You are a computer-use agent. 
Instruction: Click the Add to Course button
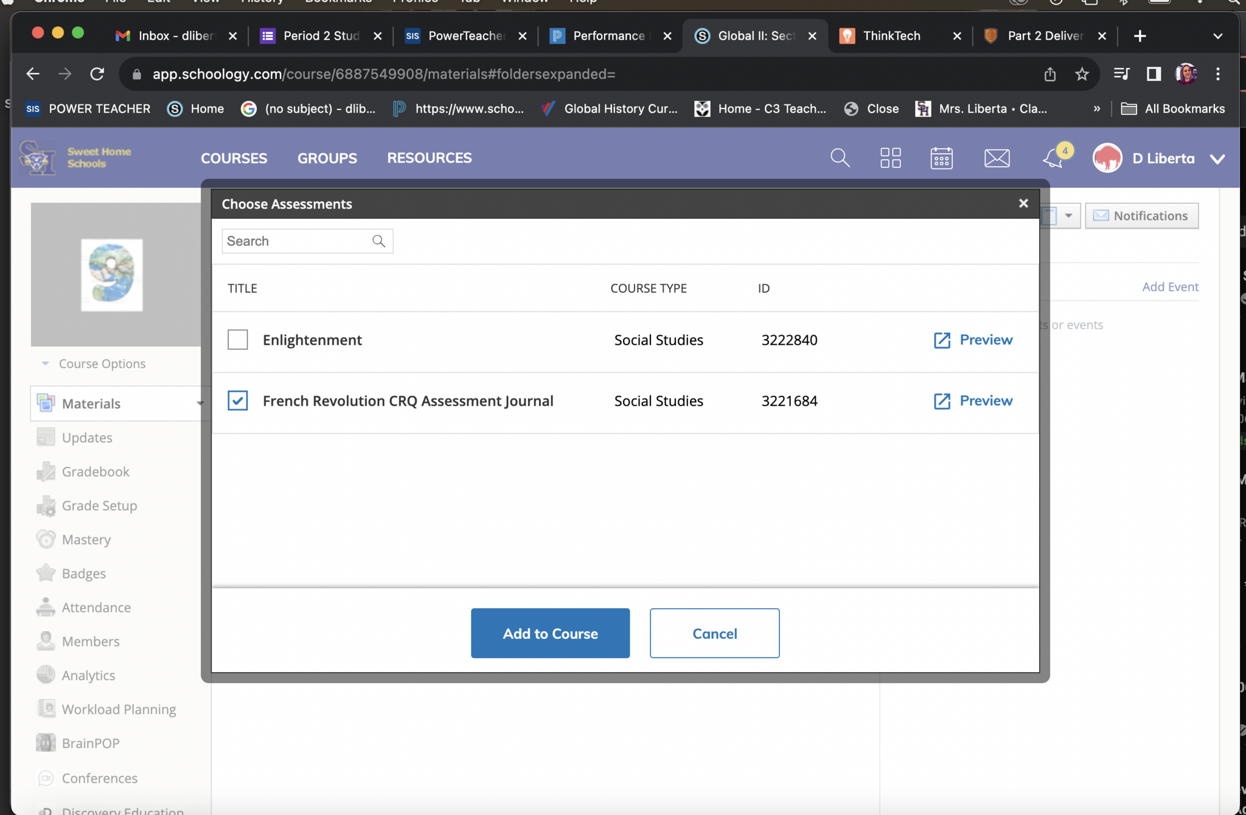[x=550, y=633]
